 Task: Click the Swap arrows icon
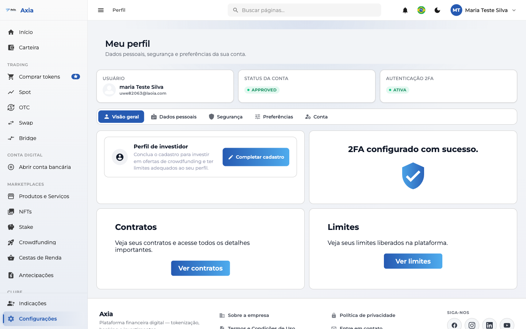tap(11, 123)
